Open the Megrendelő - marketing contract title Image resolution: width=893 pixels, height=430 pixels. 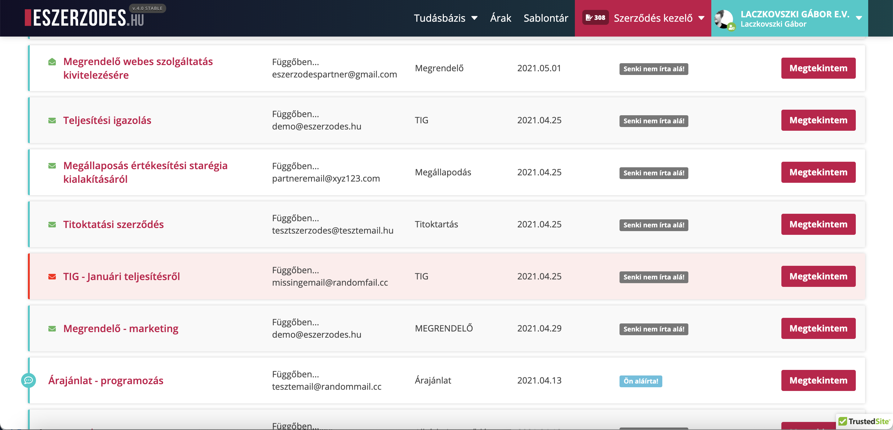coord(121,328)
